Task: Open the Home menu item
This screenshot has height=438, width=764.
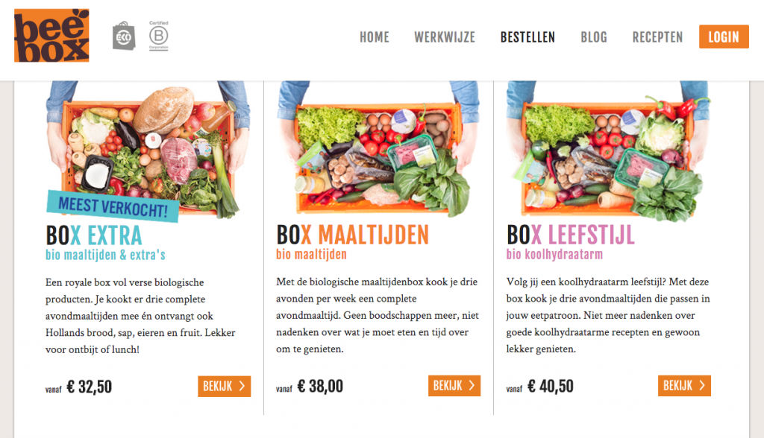Action: 375,37
